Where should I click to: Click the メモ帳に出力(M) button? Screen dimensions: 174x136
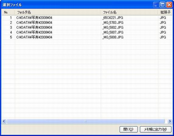click(155, 129)
